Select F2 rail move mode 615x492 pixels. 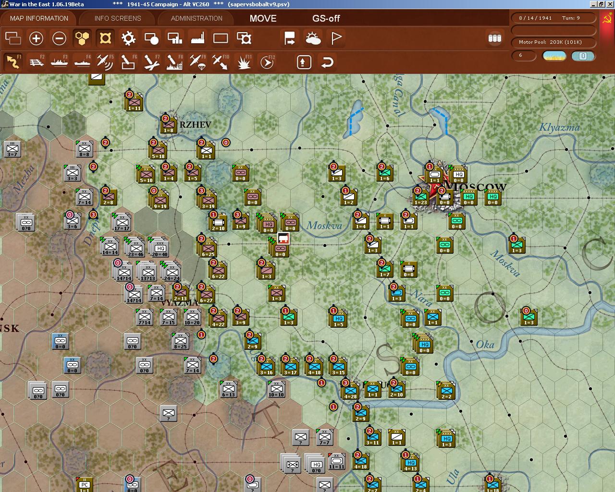(x=36, y=62)
